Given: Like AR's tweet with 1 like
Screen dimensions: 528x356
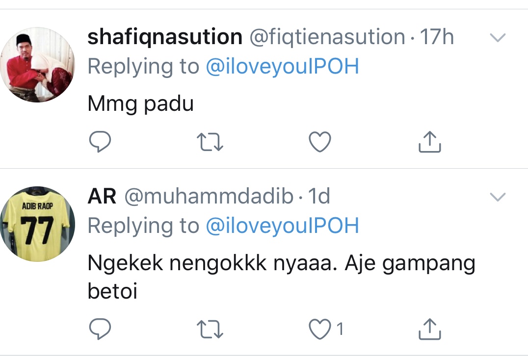Looking at the screenshot, I should [320, 330].
